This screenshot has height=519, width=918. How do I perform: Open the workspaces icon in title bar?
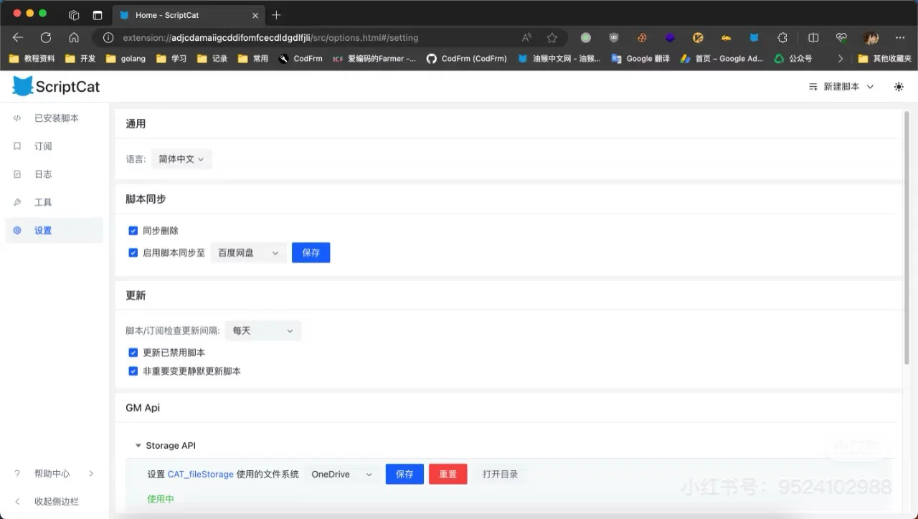pos(73,15)
